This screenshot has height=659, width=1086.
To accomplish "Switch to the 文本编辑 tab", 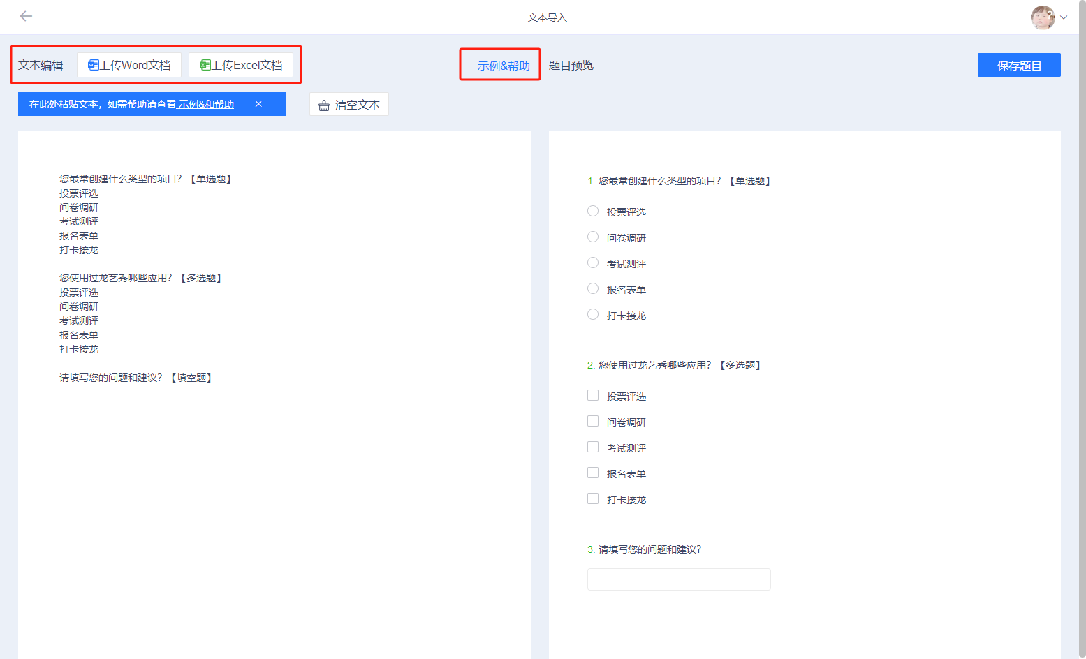I will (41, 65).
